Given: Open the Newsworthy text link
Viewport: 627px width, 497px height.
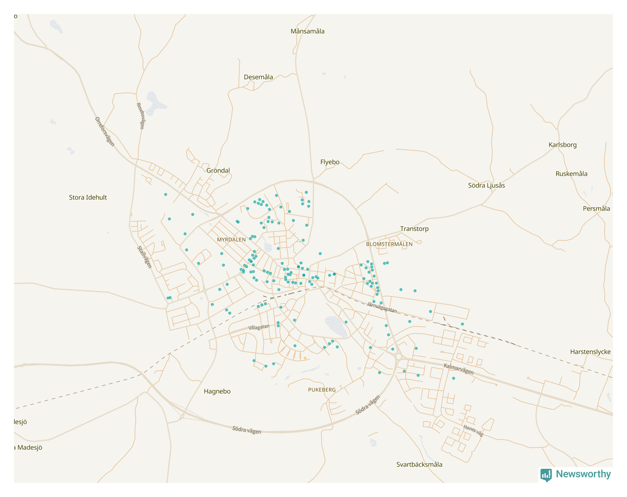Looking at the screenshot, I should [x=583, y=474].
